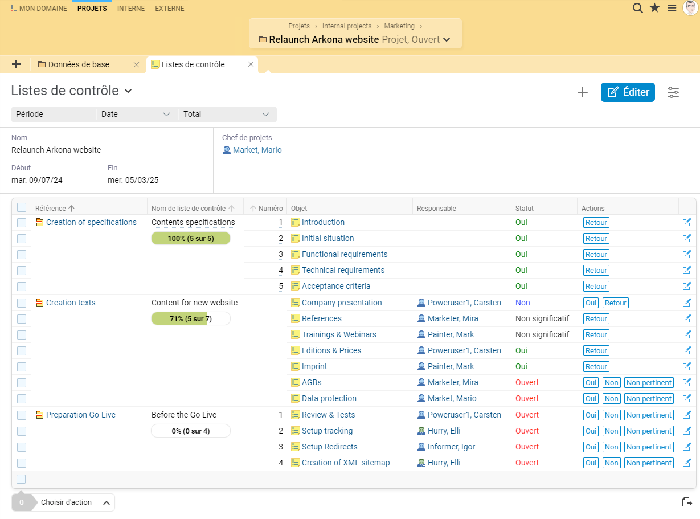Screen dimensions: 700x519
Task: Click edit icon in Introduction row
Action: point(686,222)
